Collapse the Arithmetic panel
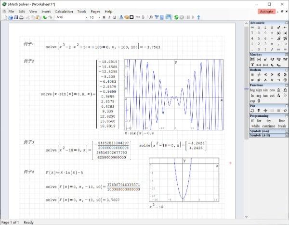This screenshot has width=289, height=225. pyautogui.click(x=286, y=23)
